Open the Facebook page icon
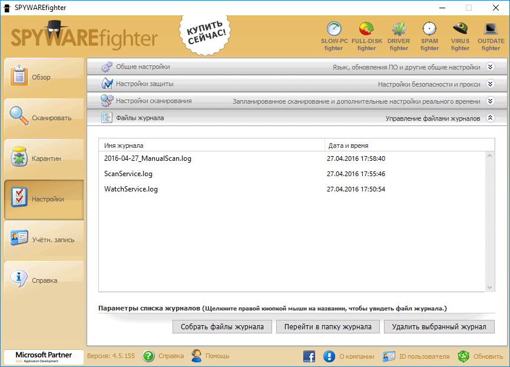 (x=309, y=356)
